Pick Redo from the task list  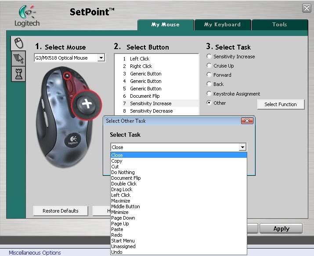coord(179,235)
